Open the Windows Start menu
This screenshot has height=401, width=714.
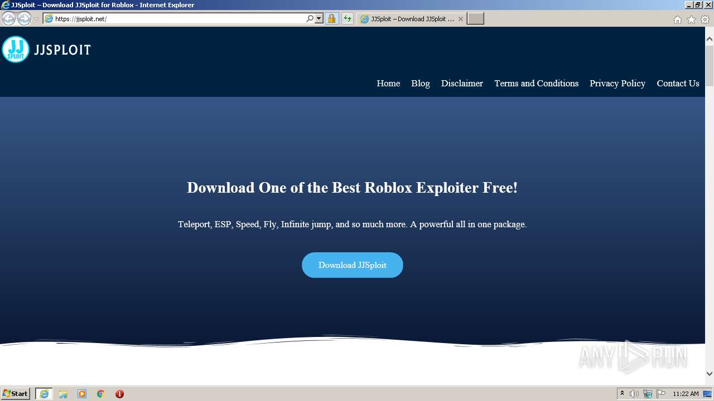pos(16,393)
